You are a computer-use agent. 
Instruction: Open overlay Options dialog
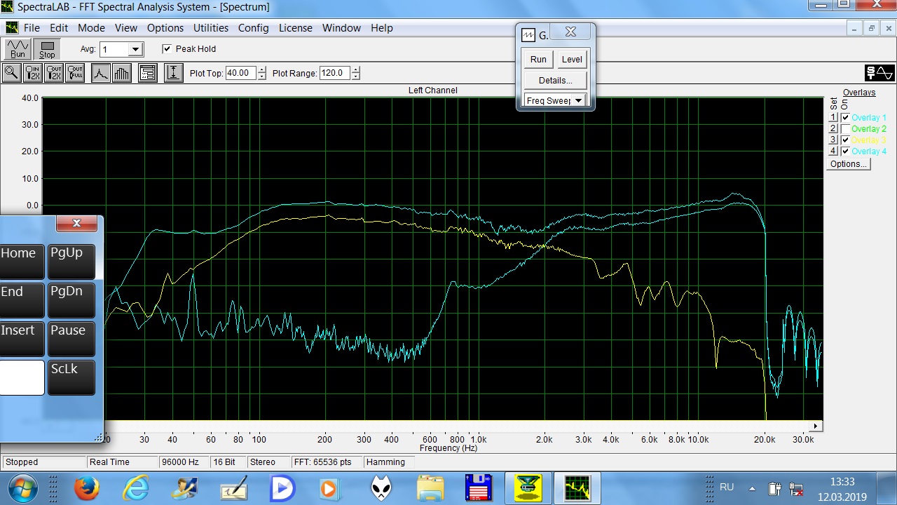pos(849,164)
